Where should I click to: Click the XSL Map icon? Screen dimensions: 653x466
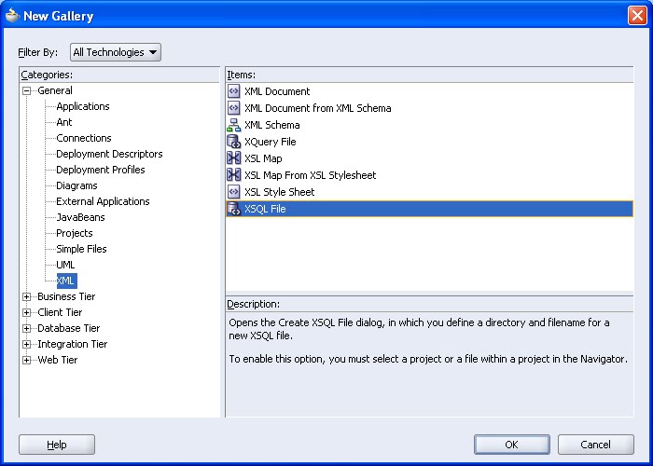pyautogui.click(x=233, y=158)
